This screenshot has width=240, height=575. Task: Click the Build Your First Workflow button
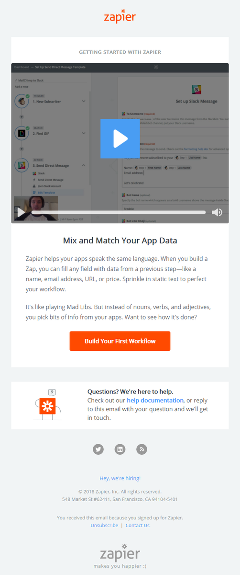coord(120,341)
